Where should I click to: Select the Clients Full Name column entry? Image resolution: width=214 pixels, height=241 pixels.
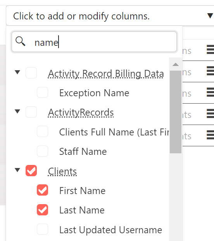(114, 132)
